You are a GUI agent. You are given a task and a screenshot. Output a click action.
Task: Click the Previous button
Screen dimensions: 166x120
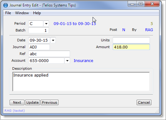[x=49, y=102]
